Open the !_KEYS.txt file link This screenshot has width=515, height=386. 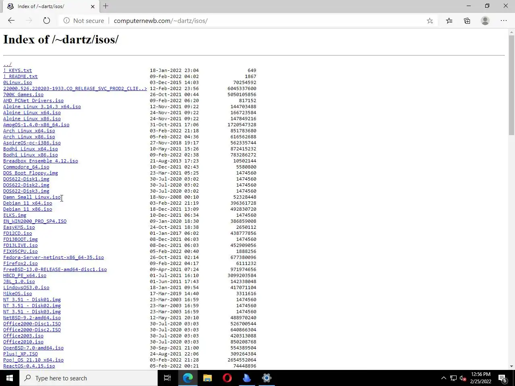(x=17, y=70)
